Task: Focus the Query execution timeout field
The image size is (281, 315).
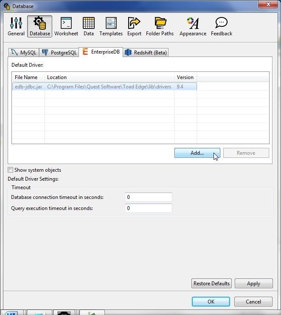Action: 149,208
